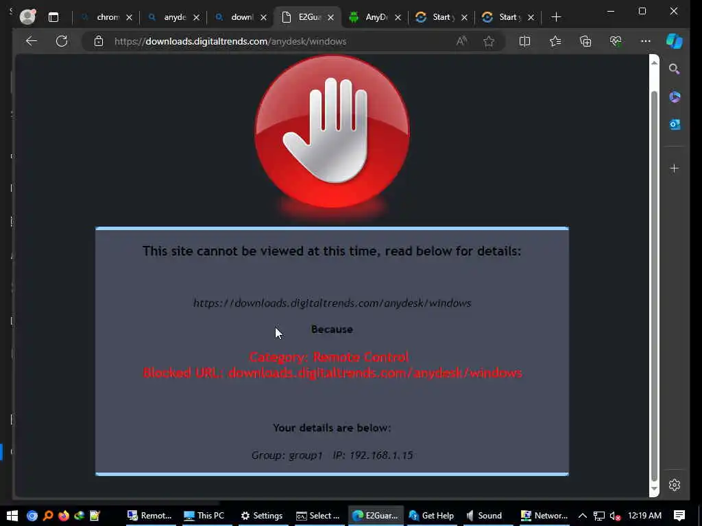
Task: Click the Group: group1 text
Action: (287, 455)
